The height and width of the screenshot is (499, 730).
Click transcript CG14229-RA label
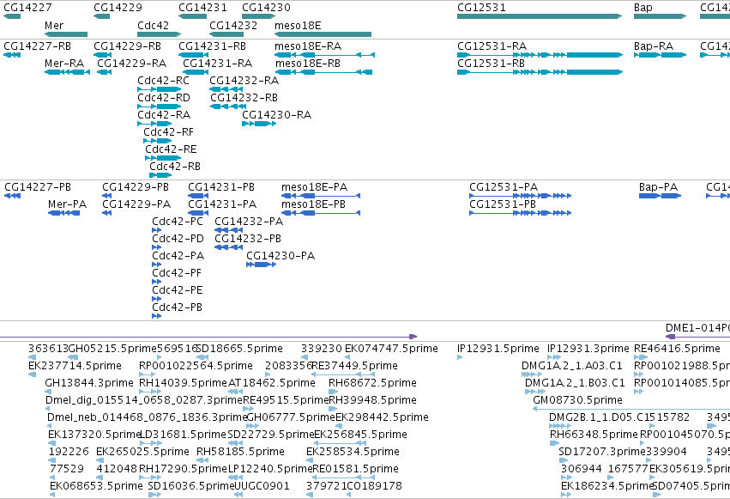pyautogui.click(x=132, y=64)
